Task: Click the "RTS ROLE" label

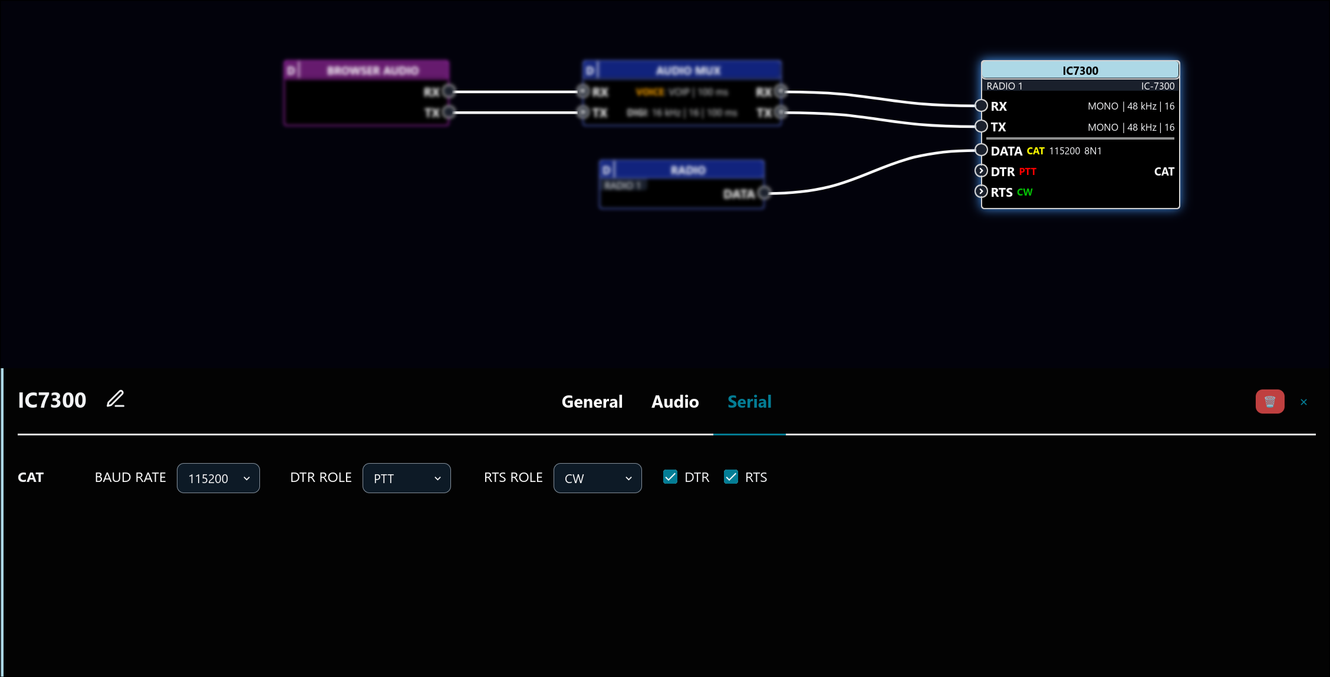Action: [513, 477]
